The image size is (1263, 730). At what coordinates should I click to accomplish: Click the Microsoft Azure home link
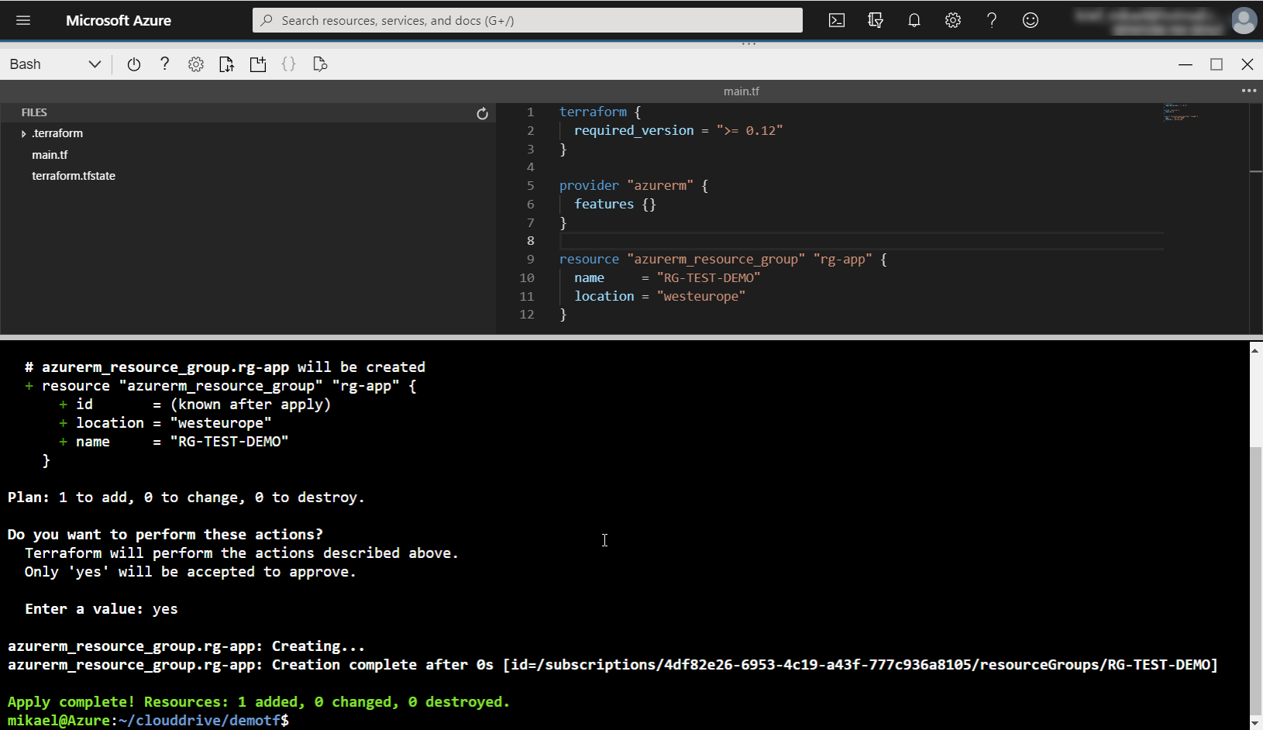119,21
